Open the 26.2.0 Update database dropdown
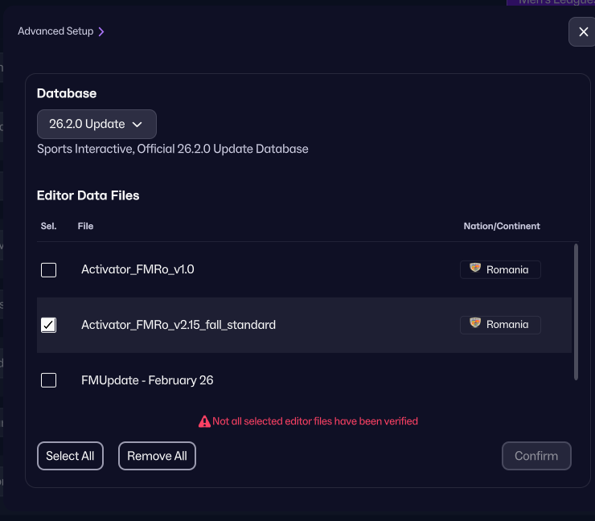Viewport: 595px width, 521px height. 96,125
